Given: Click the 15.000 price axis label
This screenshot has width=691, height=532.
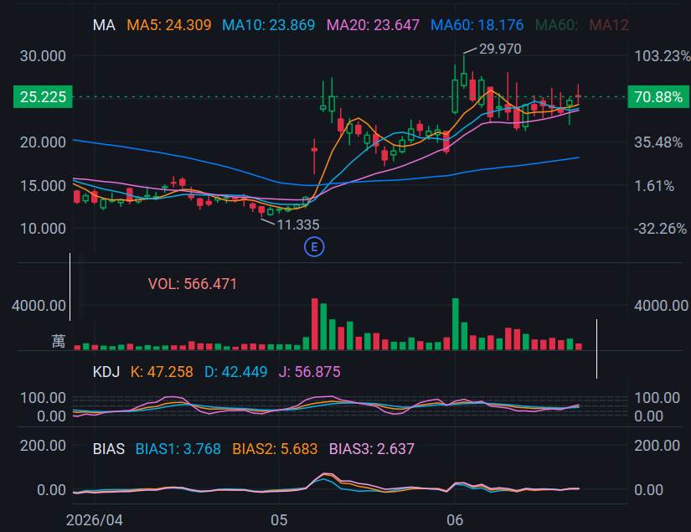Looking at the screenshot, I should [x=43, y=185].
